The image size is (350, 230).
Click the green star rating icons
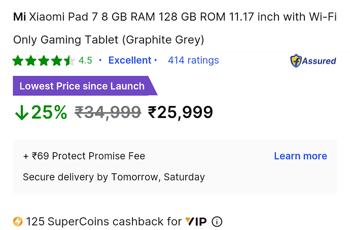click(x=44, y=61)
